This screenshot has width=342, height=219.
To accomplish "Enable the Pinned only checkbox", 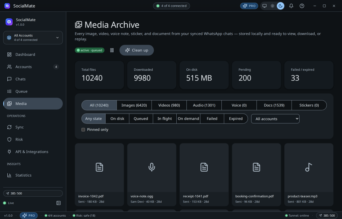I will click(83, 130).
